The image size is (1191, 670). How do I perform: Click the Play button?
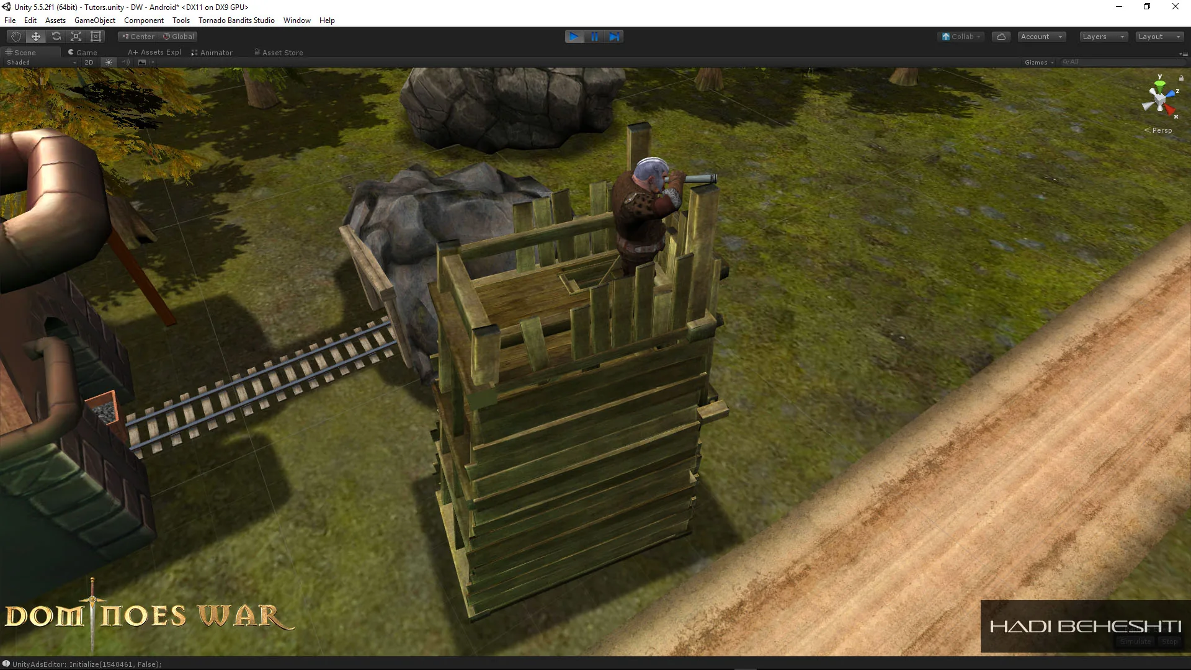click(574, 37)
